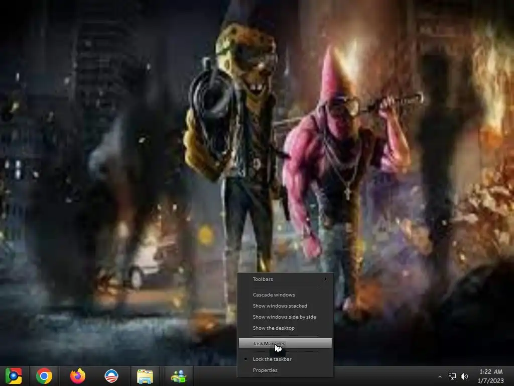Open the Start menu button
The height and width of the screenshot is (386, 514).
(x=14, y=376)
